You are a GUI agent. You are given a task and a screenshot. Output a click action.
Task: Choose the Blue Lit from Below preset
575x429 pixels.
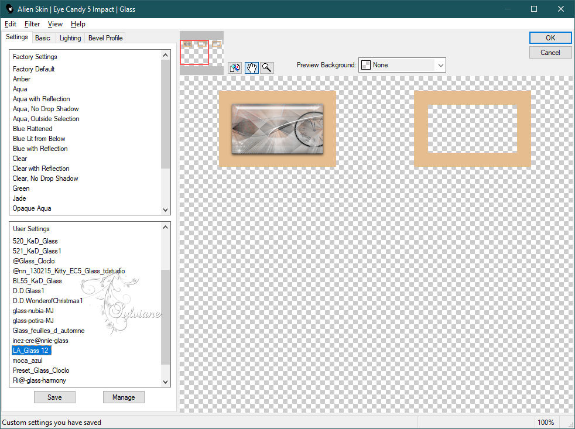click(39, 139)
